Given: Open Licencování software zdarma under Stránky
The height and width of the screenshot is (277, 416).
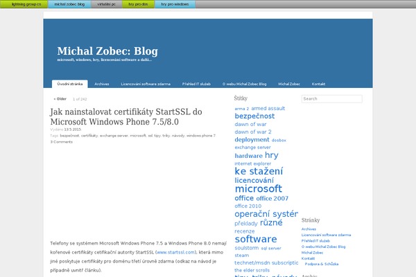Looking at the screenshot, I should pyautogui.click(x=326, y=235).
